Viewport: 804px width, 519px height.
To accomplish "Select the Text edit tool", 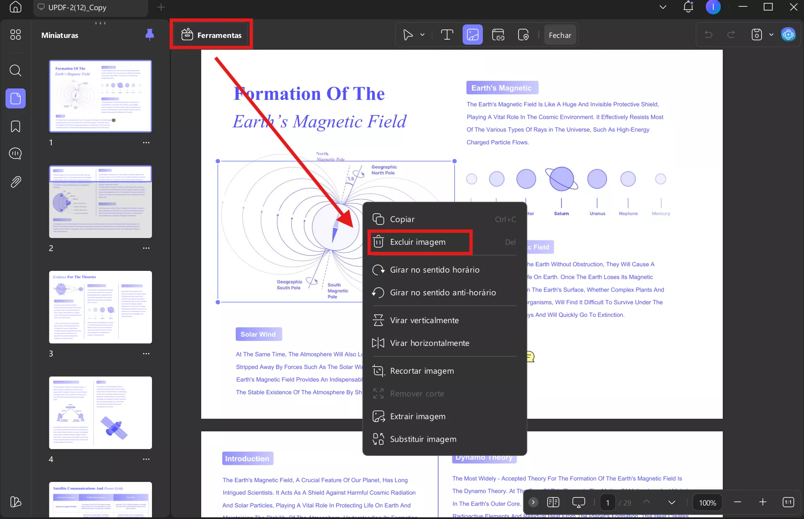I will [447, 35].
